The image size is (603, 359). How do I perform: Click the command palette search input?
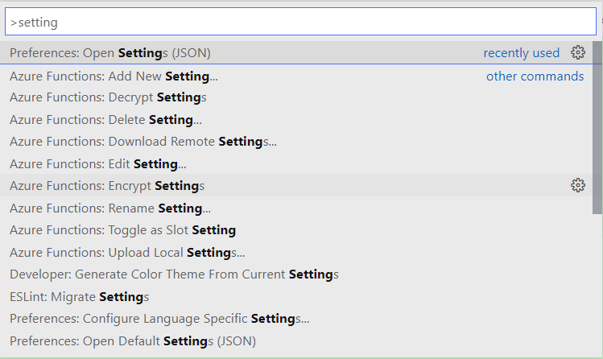coord(301,22)
